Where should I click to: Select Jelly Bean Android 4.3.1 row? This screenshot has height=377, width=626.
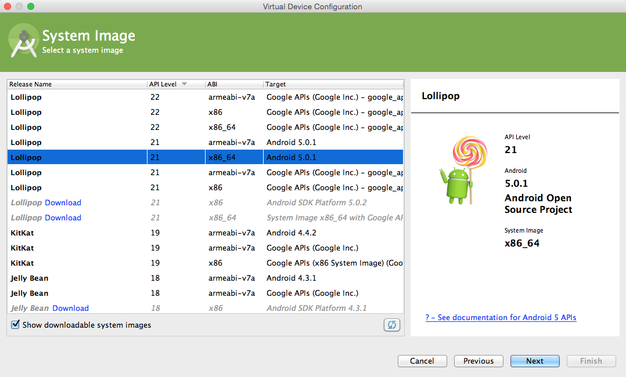click(205, 278)
